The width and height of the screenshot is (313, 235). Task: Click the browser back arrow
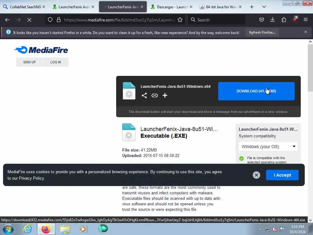click(x=7, y=20)
